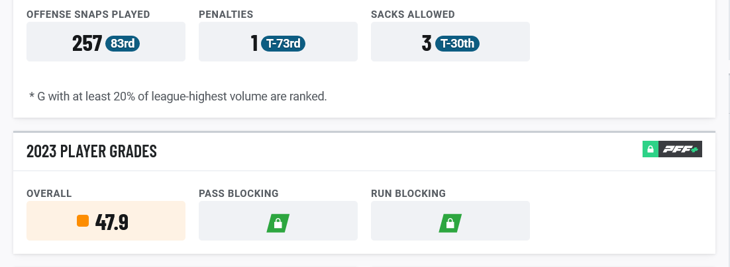Click the green lock icon under Run Blocking
Image resolution: width=730 pixels, height=267 pixels.
coord(450,223)
